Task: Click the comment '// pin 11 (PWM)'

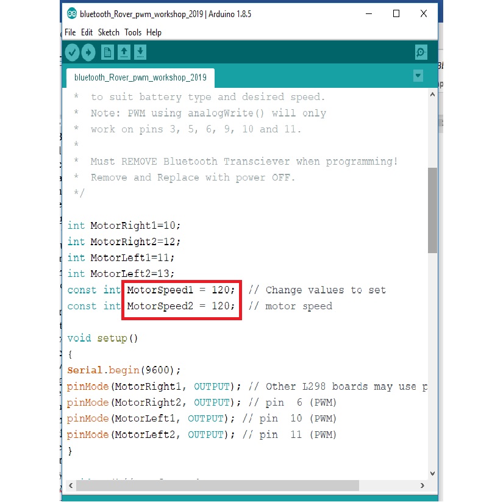Action: click(x=290, y=435)
